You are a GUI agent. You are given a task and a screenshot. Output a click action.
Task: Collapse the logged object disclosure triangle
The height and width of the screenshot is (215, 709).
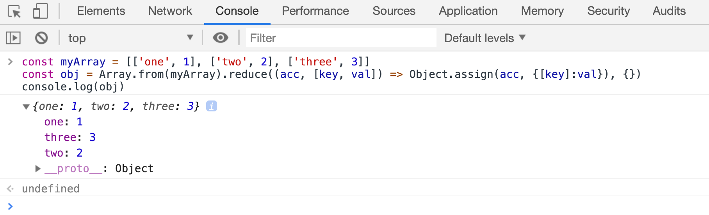click(26, 107)
